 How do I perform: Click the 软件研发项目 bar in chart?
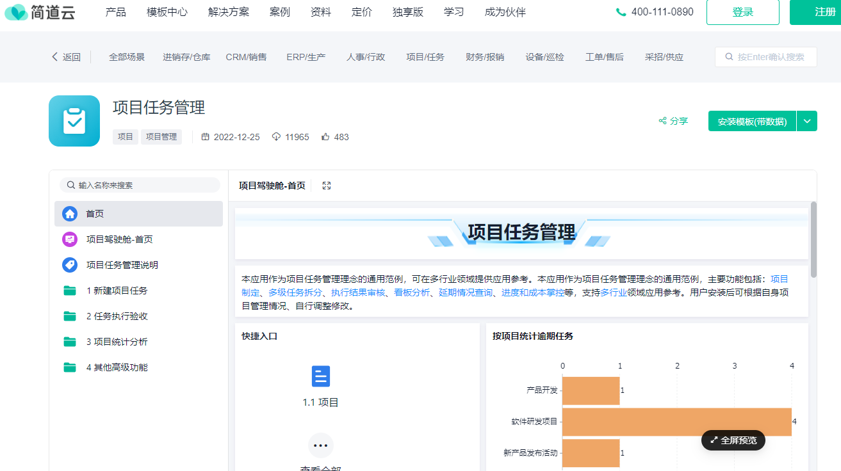[677, 422]
